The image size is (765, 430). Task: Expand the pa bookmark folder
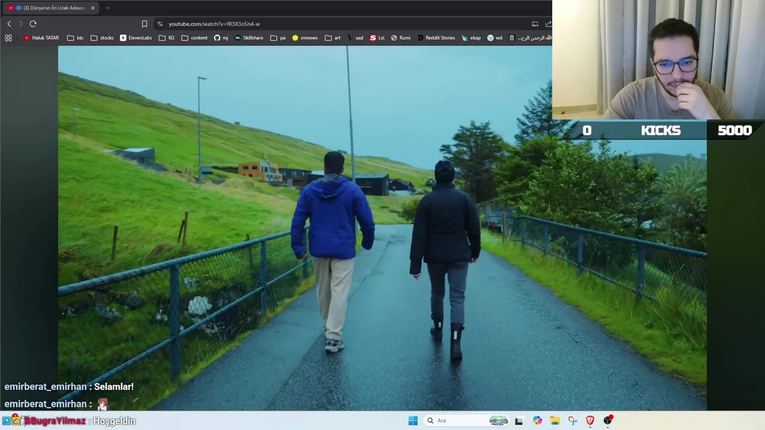click(278, 38)
